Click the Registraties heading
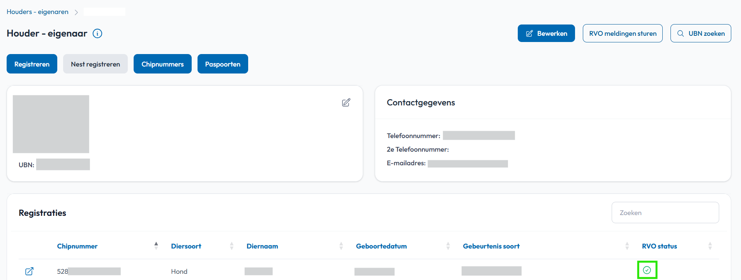 [42, 213]
